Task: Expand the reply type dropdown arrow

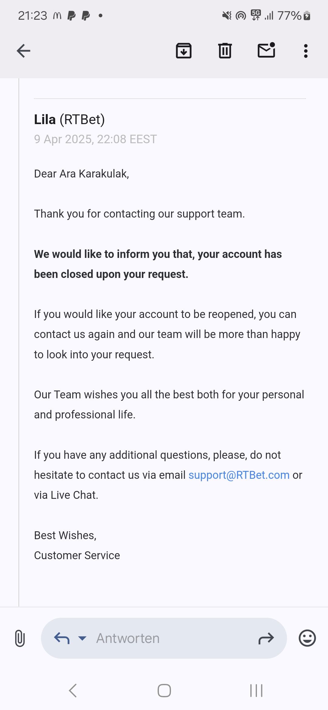Action: click(x=82, y=638)
